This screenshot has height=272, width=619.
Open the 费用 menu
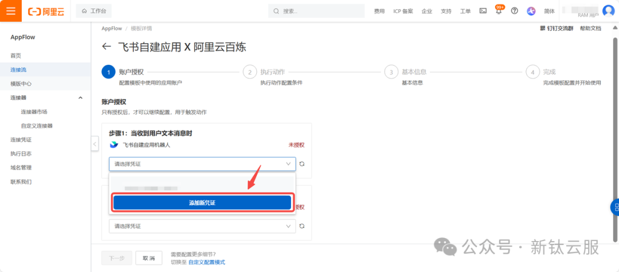379,11
